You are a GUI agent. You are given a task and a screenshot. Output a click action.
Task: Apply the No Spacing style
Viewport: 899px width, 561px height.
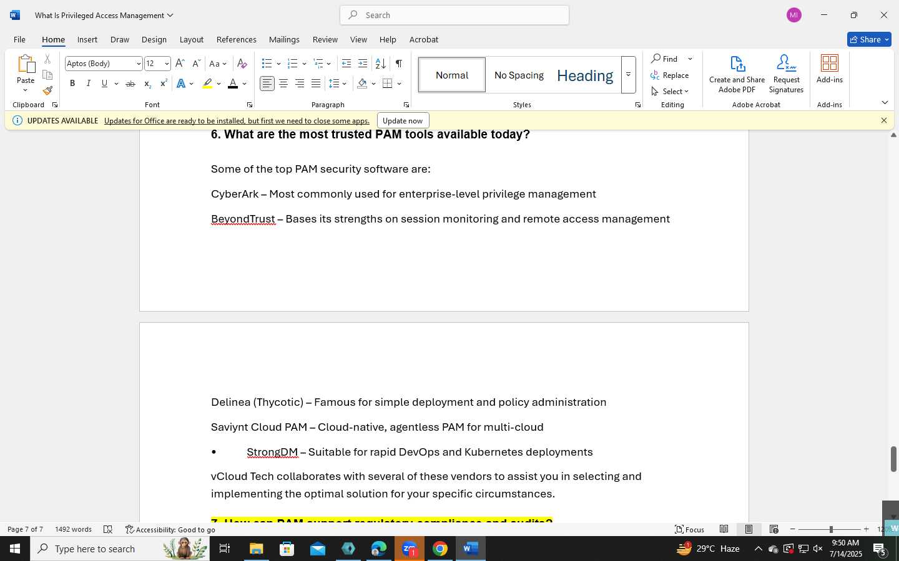(519, 75)
